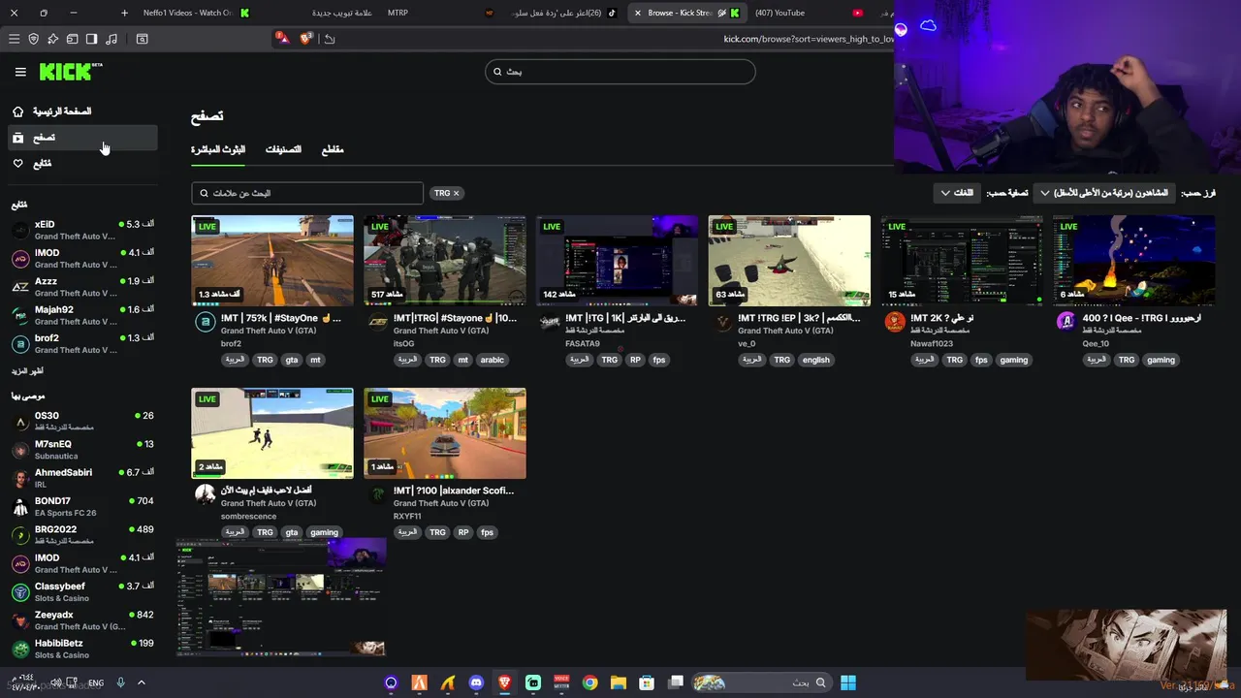Open Brave browser from the taskbar
The image size is (1241, 698).
coord(504,682)
